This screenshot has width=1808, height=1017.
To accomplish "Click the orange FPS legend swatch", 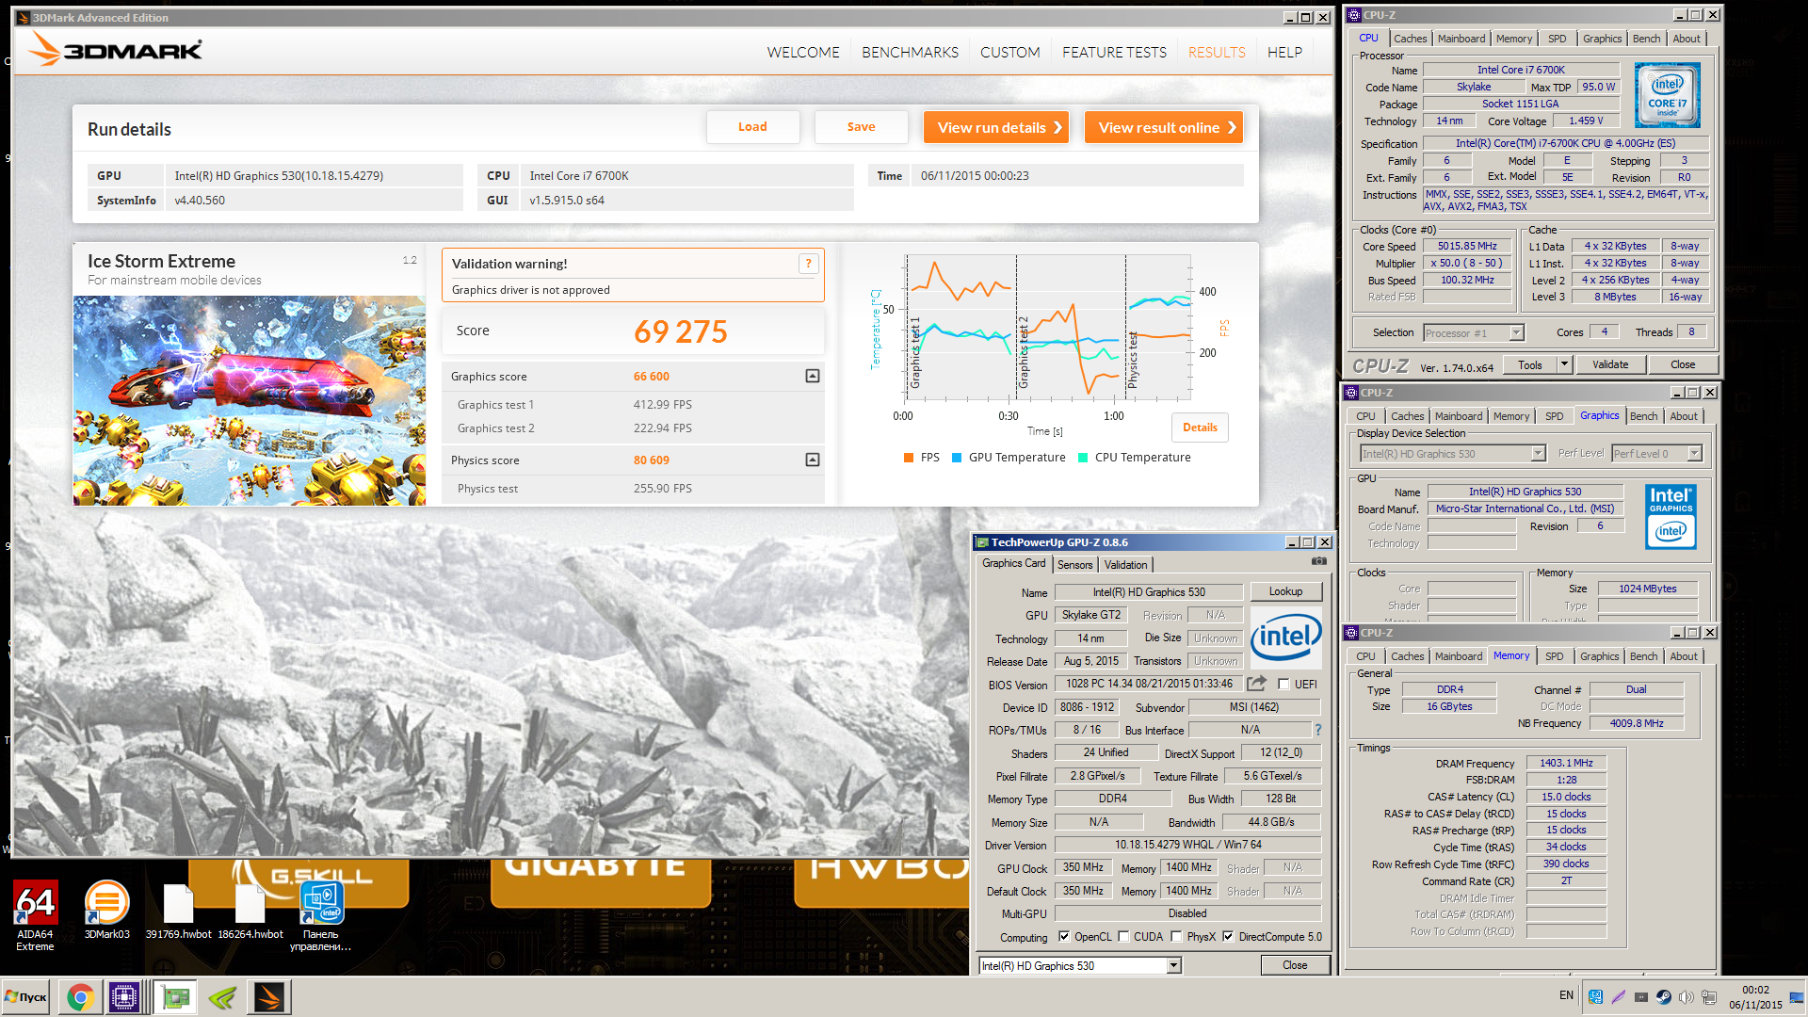I will click(909, 458).
